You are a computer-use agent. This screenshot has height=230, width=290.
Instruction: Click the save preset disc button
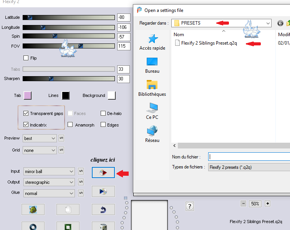103,191
